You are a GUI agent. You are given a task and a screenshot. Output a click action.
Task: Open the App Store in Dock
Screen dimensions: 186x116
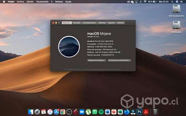[56, 112]
